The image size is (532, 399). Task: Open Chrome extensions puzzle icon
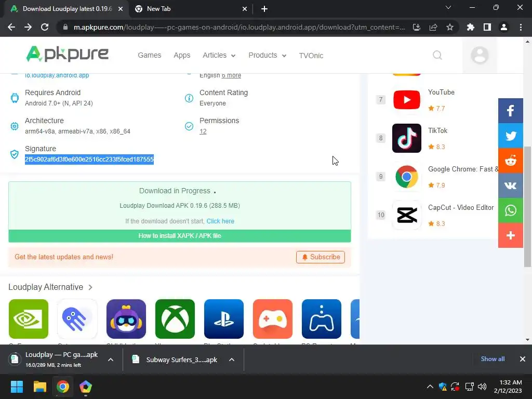click(x=471, y=27)
